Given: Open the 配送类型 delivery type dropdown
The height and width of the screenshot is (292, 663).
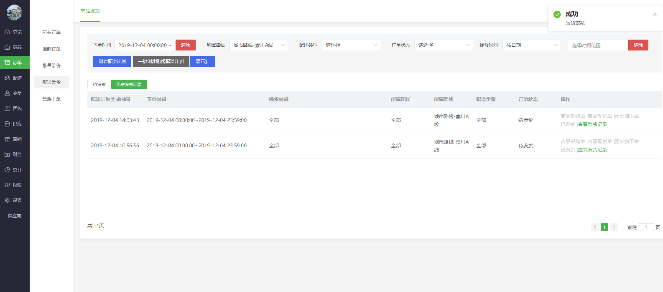Looking at the screenshot, I should tap(351, 45).
